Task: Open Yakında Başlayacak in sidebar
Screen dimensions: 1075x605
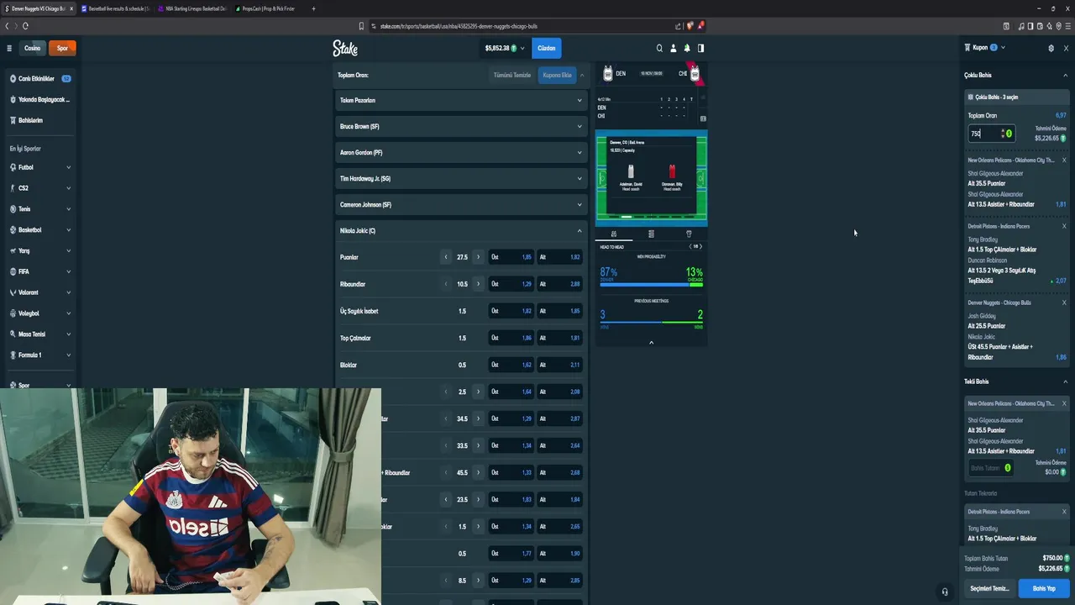Action: click(x=39, y=99)
